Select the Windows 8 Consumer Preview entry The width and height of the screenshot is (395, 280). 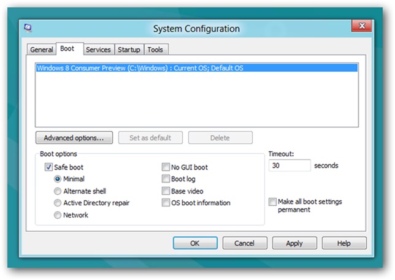[197, 68]
